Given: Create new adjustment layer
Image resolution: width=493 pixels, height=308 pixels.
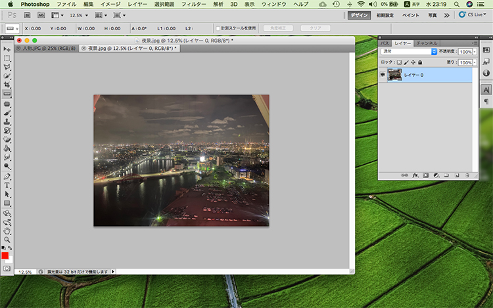Looking at the screenshot, I should [436, 175].
